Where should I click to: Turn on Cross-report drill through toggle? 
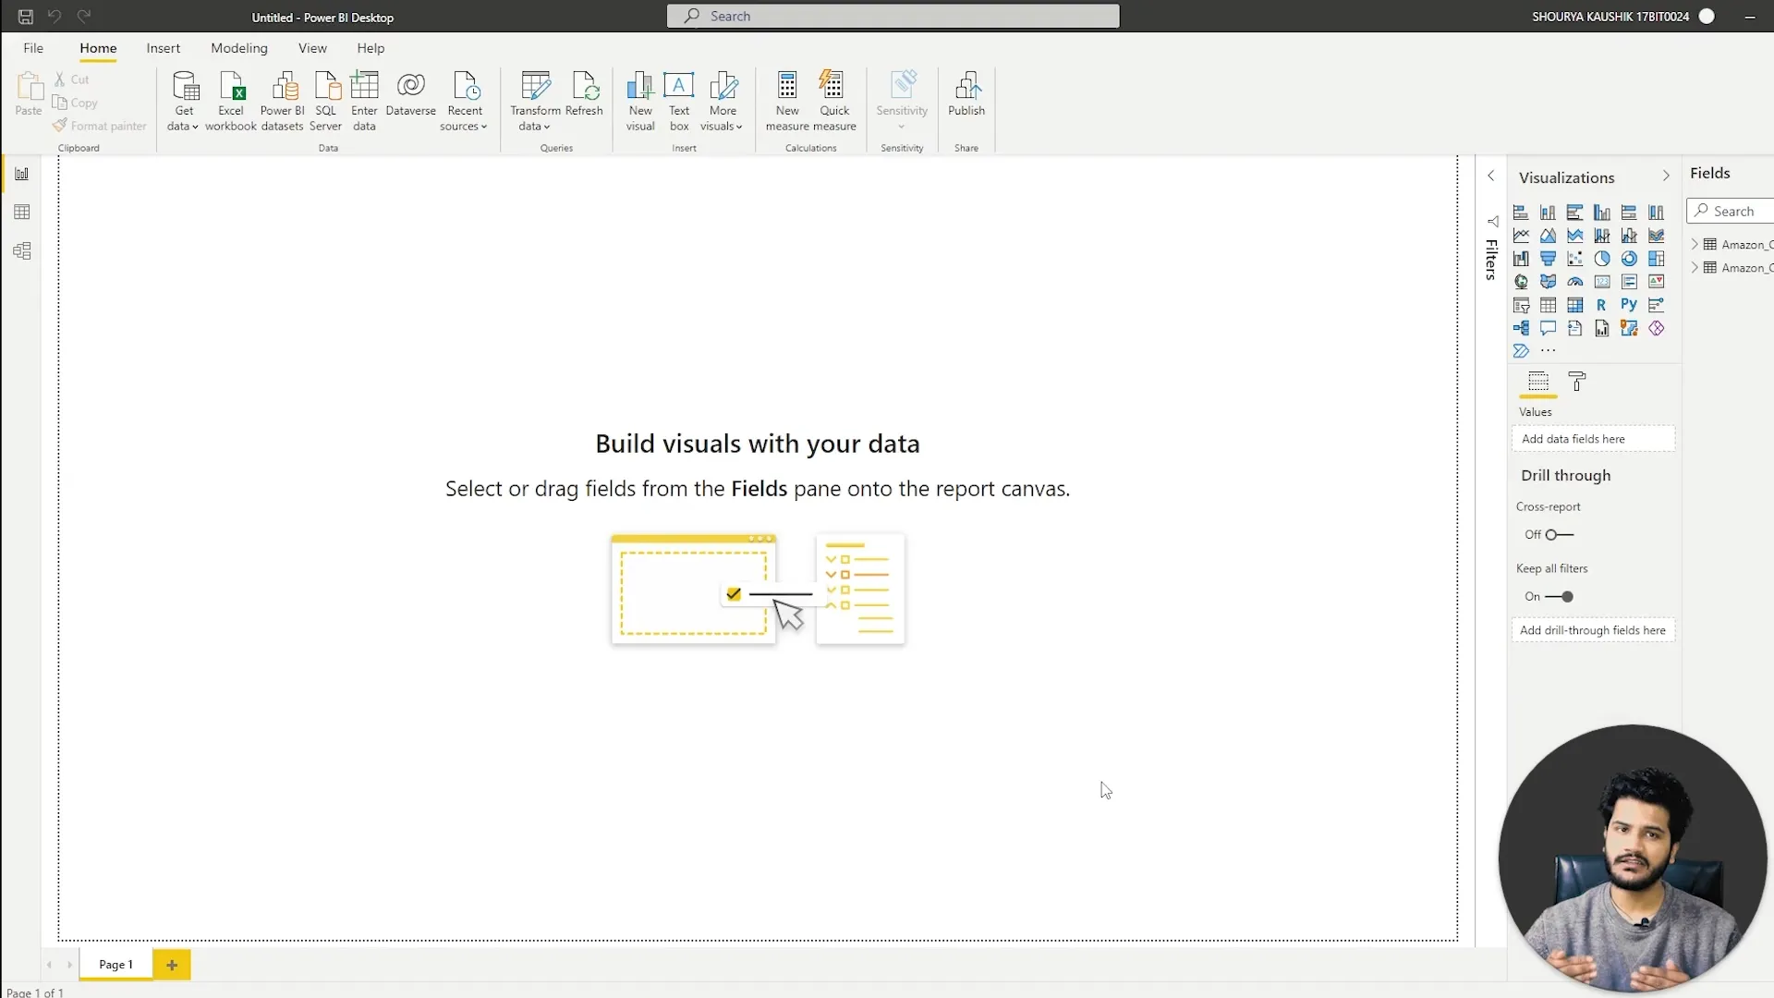1559,535
